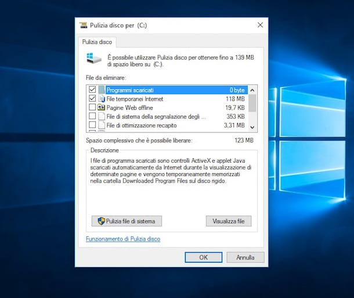354x298 pixels.
Task: Select the Pulizia disco tab
Action: click(97, 42)
